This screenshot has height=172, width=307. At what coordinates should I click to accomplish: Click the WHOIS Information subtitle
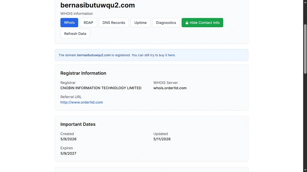click(x=76, y=14)
